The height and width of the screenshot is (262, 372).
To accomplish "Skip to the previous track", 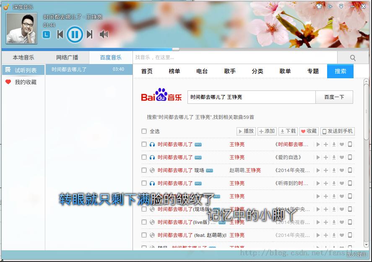I will click(x=60, y=35).
